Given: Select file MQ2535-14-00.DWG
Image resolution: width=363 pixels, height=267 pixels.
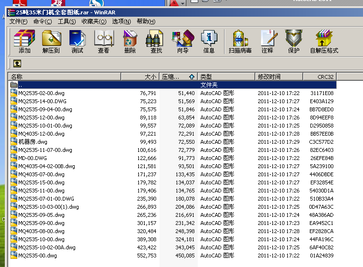Looking at the screenshot, I should [x=173, y=101].
